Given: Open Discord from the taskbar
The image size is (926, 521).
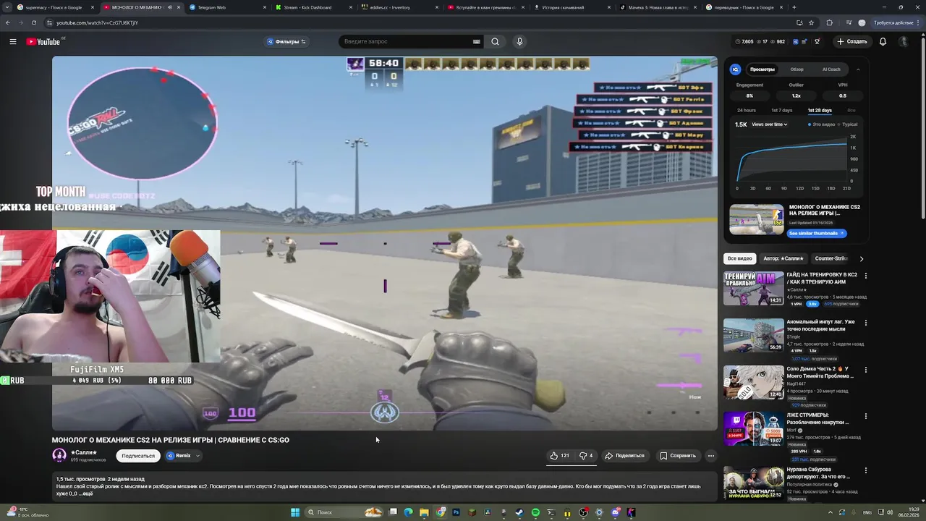Looking at the screenshot, I should point(616,512).
